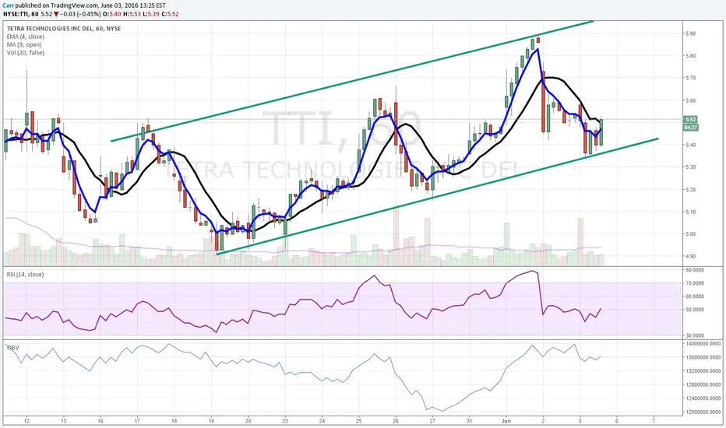This screenshot has width=726, height=428.
Task: Click the NYSE:TTI, 60 symbol header
Action: click(x=20, y=14)
